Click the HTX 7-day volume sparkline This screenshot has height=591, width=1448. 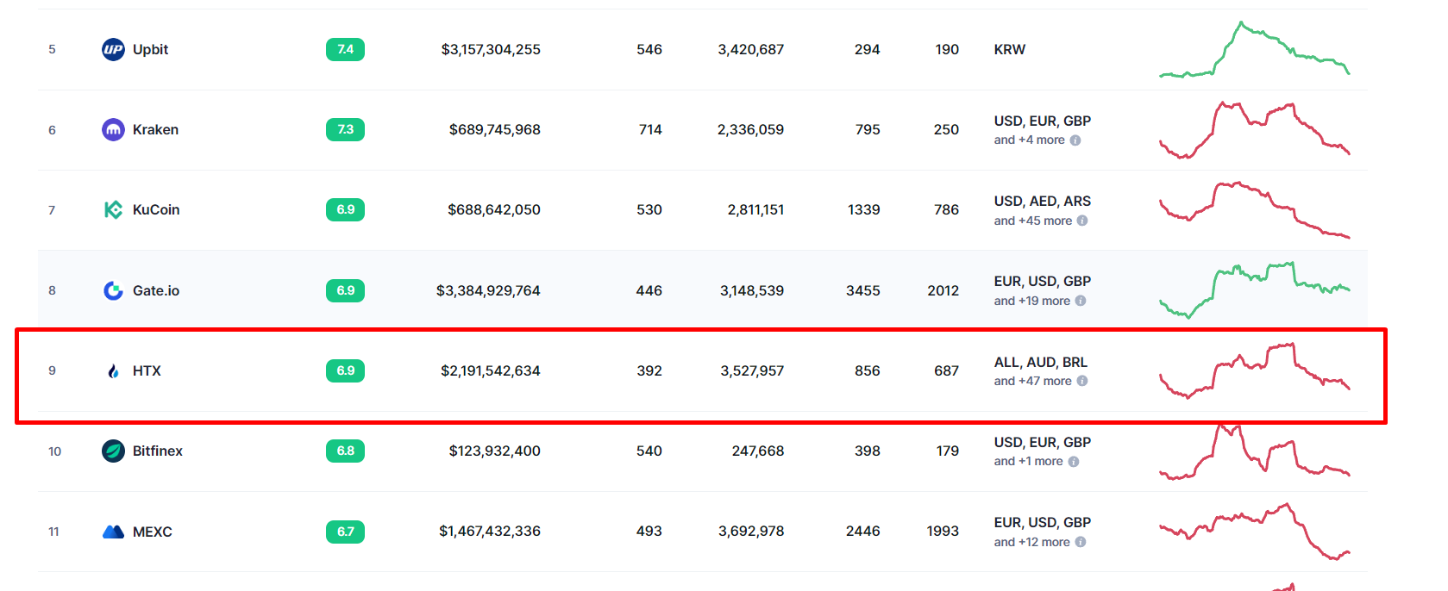[x=1254, y=370]
